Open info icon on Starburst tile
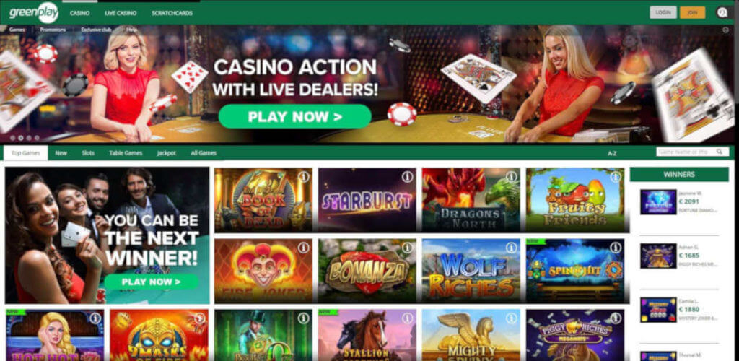The image size is (739, 361). tap(407, 177)
